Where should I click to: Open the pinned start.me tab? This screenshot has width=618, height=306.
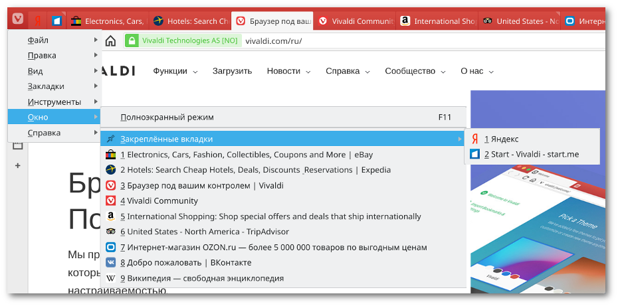point(57,21)
